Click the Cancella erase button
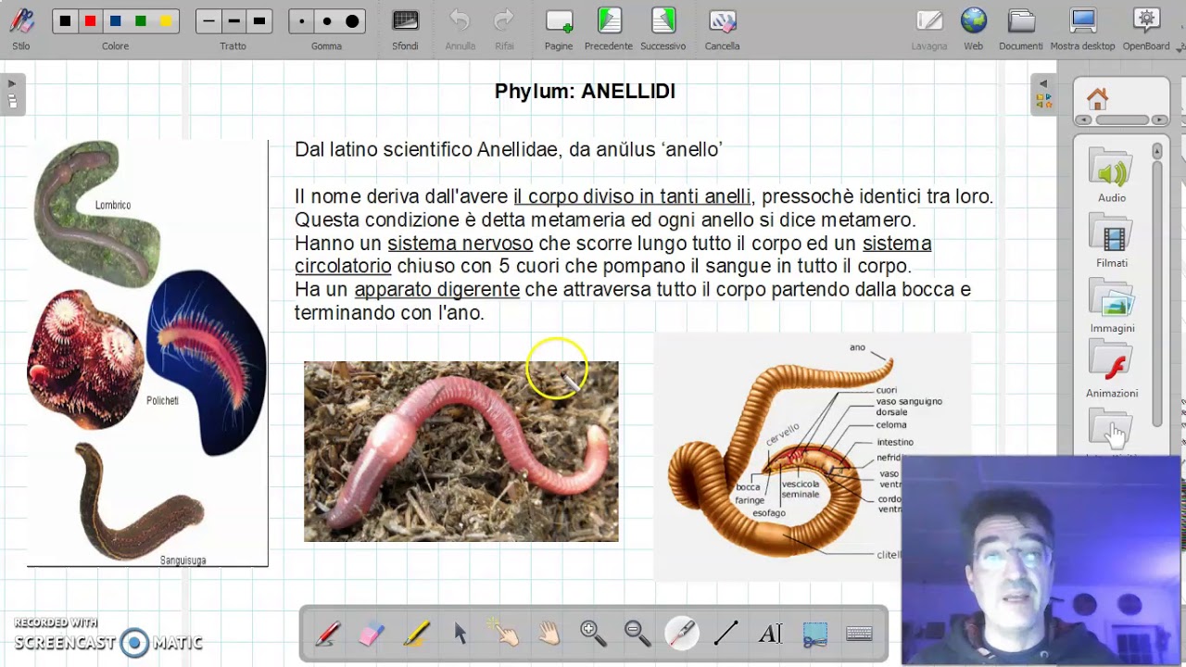Viewport: 1186px width, 667px height. click(x=722, y=29)
